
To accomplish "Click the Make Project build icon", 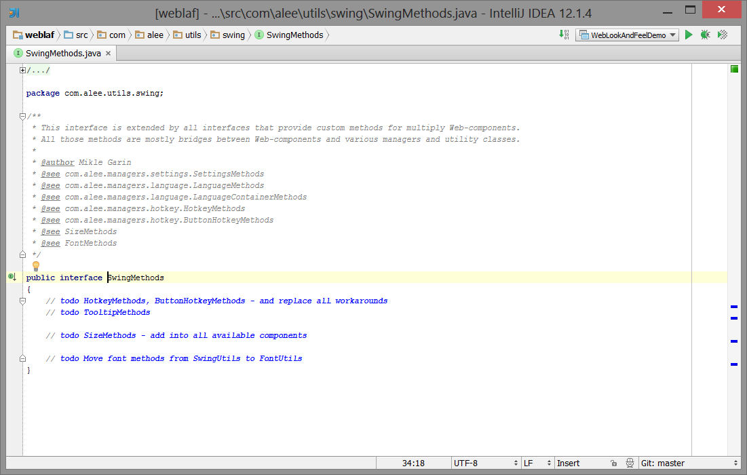I will click(x=564, y=35).
